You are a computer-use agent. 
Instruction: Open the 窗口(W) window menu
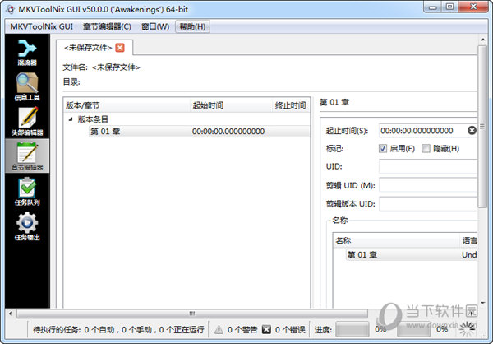click(x=155, y=26)
